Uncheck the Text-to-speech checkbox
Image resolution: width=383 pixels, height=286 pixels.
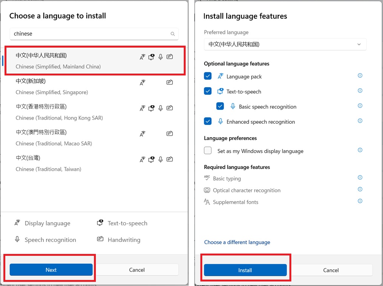208,91
